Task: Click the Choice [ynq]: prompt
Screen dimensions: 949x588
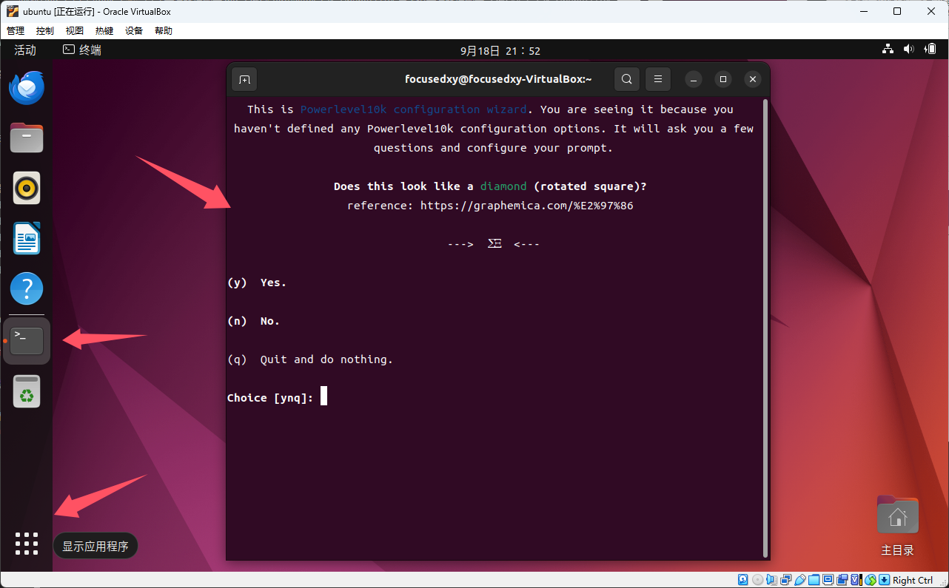Action: (270, 398)
